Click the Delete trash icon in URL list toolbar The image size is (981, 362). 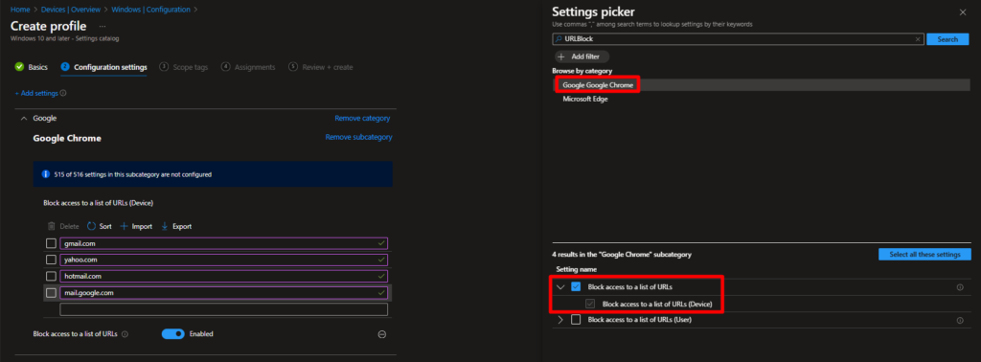click(x=52, y=226)
